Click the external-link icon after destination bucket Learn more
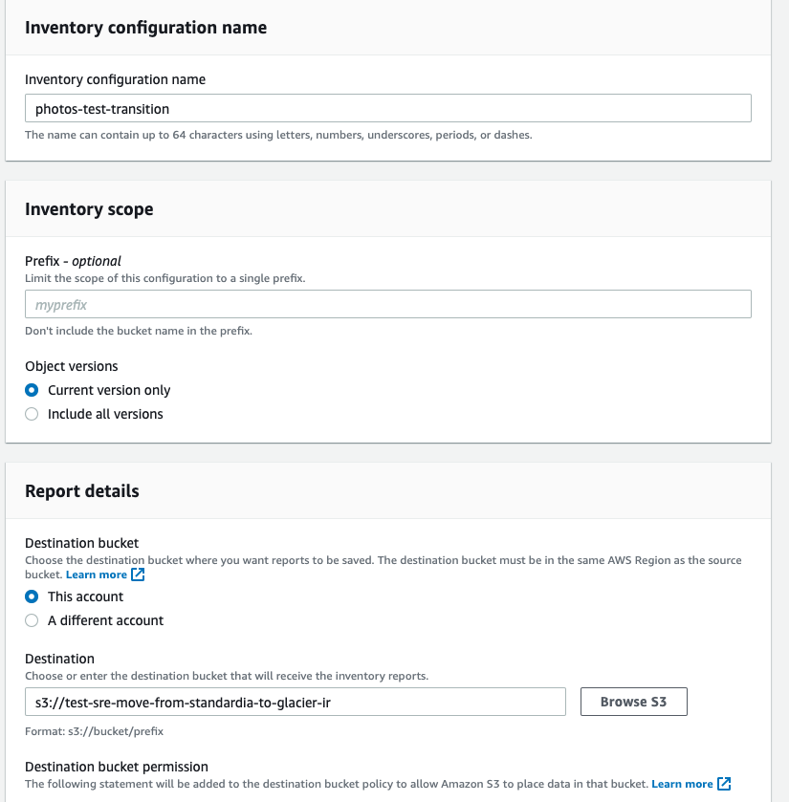The height and width of the screenshot is (802, 789). pos(137,574)
